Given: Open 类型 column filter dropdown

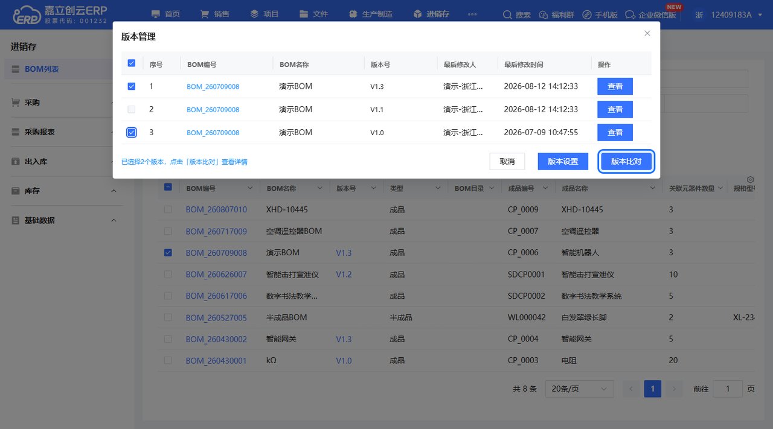Looking at the screenshot, I should [x=438, y=189].
